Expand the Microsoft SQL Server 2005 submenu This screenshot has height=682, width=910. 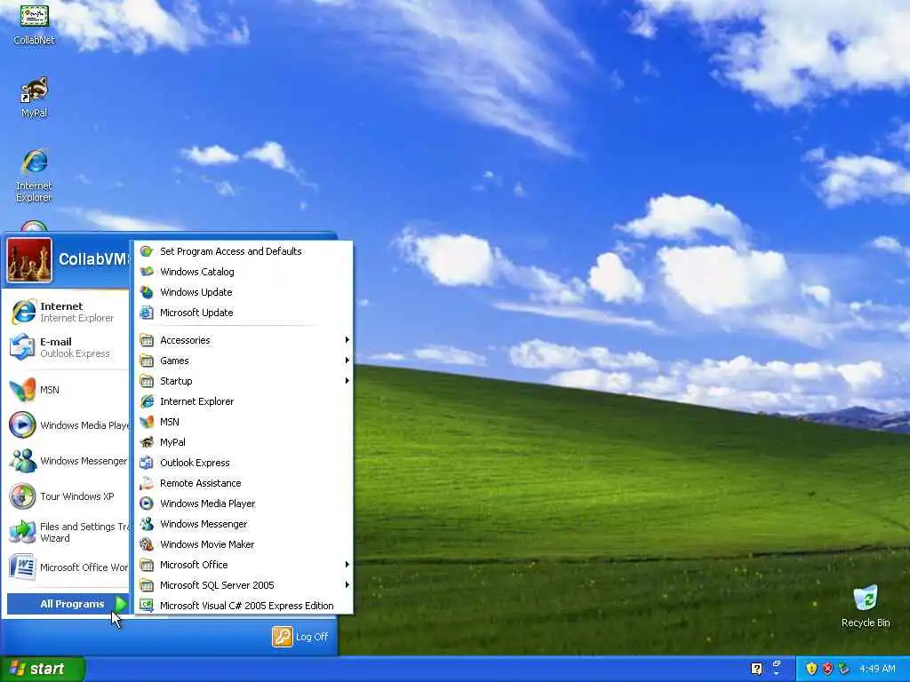click(x=243, y=584)
